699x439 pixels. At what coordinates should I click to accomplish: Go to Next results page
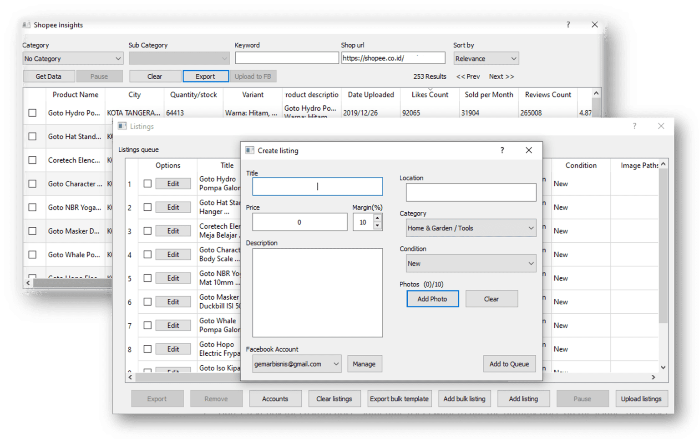501,77
